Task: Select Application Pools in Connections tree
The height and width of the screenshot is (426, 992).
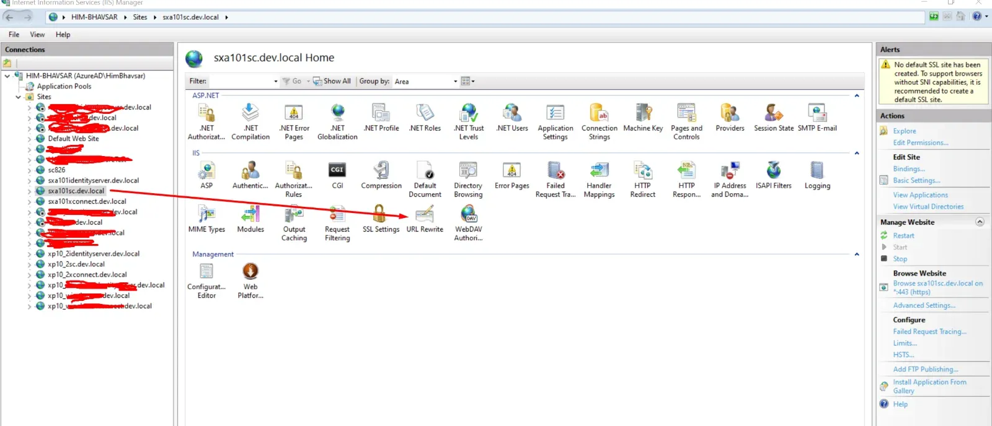Action: pyautogui.click(x=64, y=87)
